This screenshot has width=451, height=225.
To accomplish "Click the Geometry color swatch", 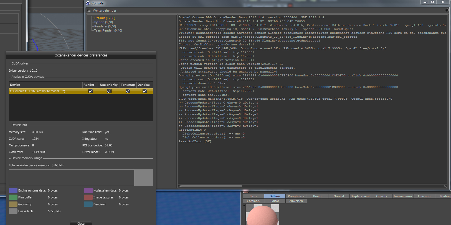I will 13,204.
